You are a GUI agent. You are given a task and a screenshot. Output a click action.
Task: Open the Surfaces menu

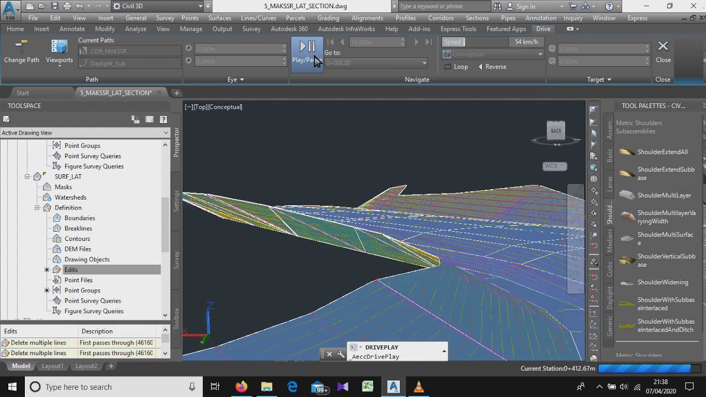point(220,18)
